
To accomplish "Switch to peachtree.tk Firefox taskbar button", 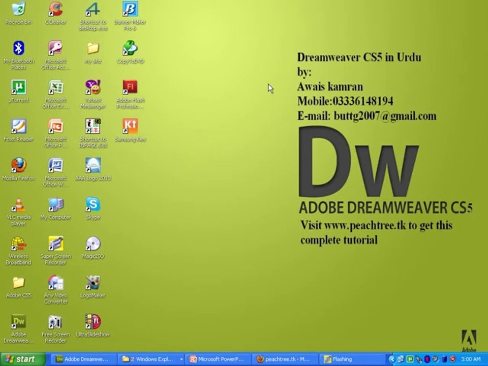I will click(284, 359).
